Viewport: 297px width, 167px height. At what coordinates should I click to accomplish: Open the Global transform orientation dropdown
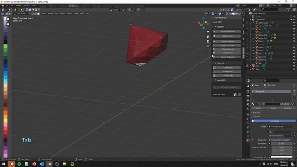coord(116,10)
